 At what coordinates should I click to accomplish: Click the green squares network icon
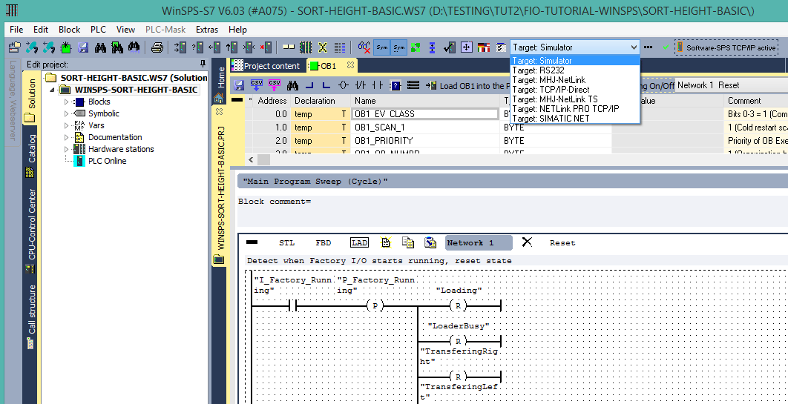tap(415, 47)
